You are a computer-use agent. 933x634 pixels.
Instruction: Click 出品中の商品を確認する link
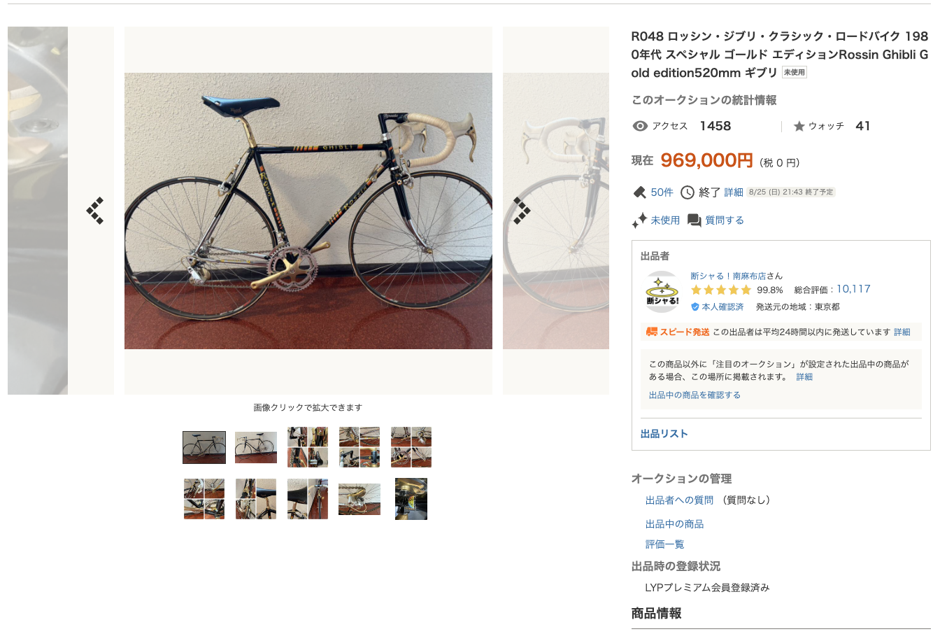point(695,395)
